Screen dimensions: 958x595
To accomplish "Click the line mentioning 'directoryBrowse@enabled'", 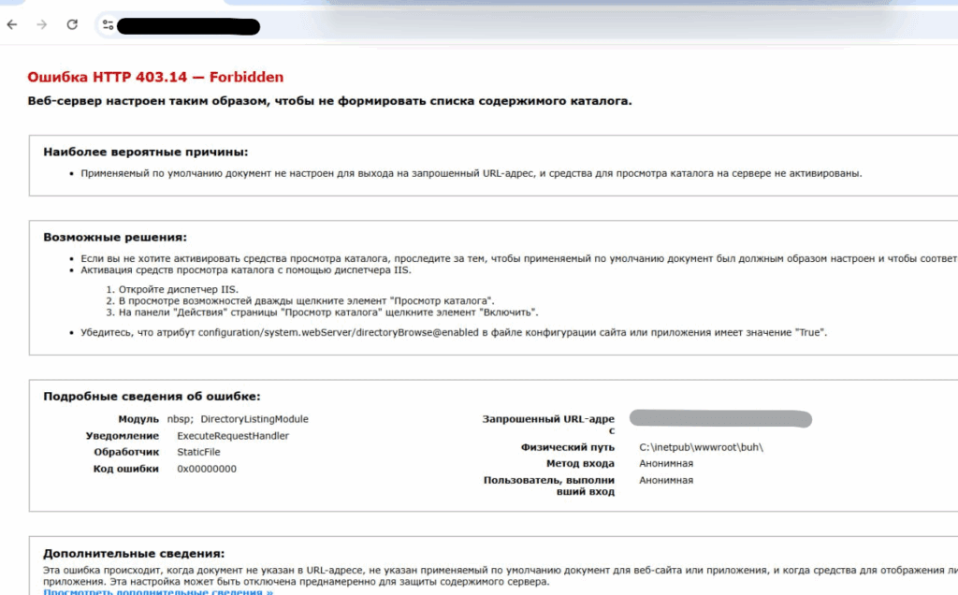I will tap(454, 332).
